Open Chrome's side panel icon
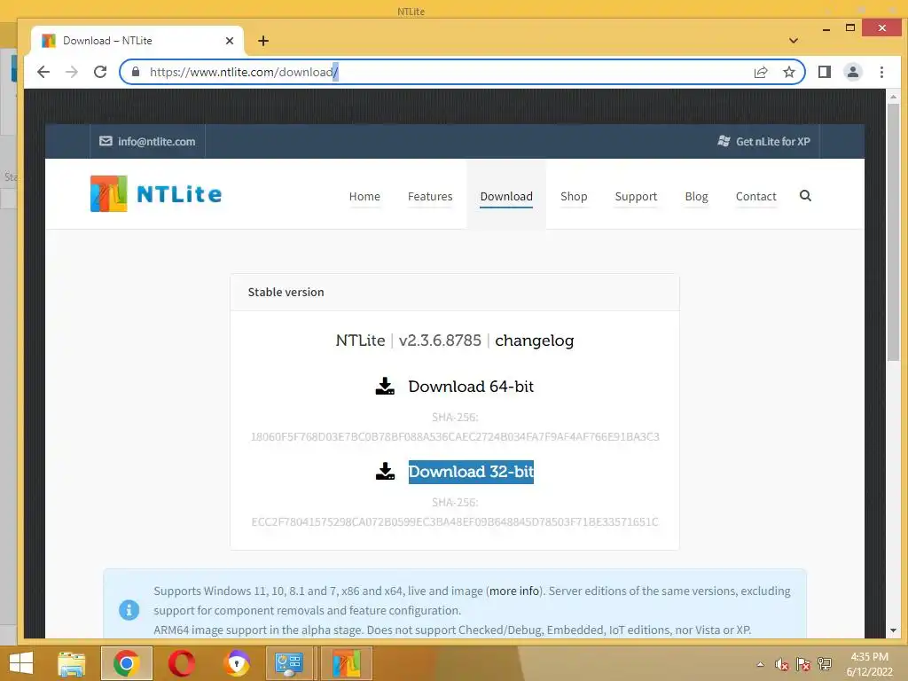The image size is (908, 681). [x=825, y=72]
